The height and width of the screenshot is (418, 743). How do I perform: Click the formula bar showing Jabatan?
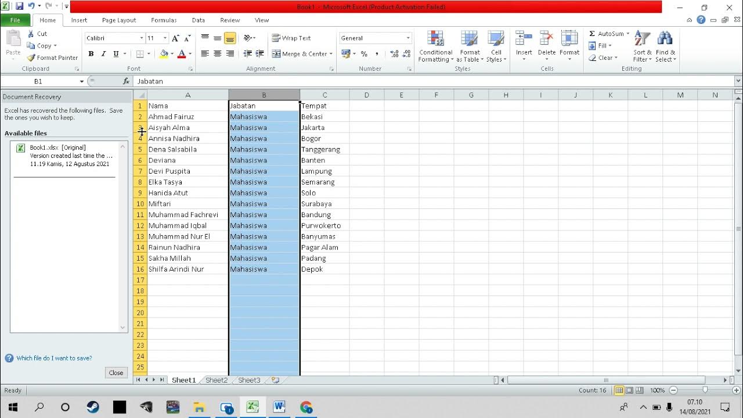tap(434, 81)
